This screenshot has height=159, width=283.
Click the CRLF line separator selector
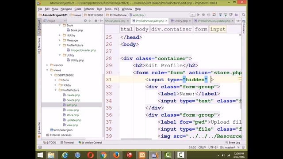coord(203,148)
